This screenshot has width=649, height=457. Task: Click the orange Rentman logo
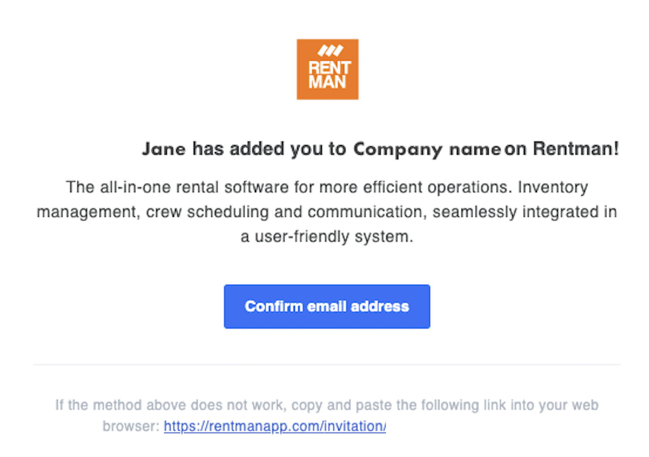pyautogui.click(x=327, y=69)
